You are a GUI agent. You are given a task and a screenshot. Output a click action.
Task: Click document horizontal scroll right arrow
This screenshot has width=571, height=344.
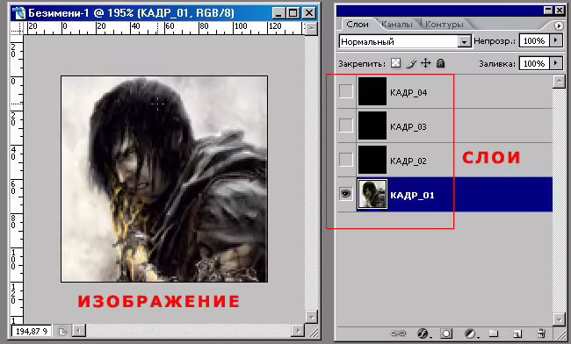pyautogui.click(x=298, y=331)
